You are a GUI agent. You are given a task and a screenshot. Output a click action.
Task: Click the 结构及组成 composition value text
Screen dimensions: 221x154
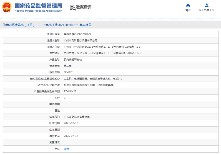[x=93, y=79]
